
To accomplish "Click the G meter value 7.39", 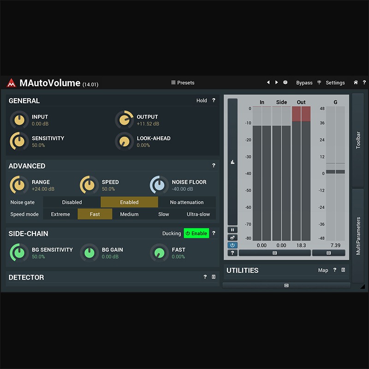I will pos(335,245).
